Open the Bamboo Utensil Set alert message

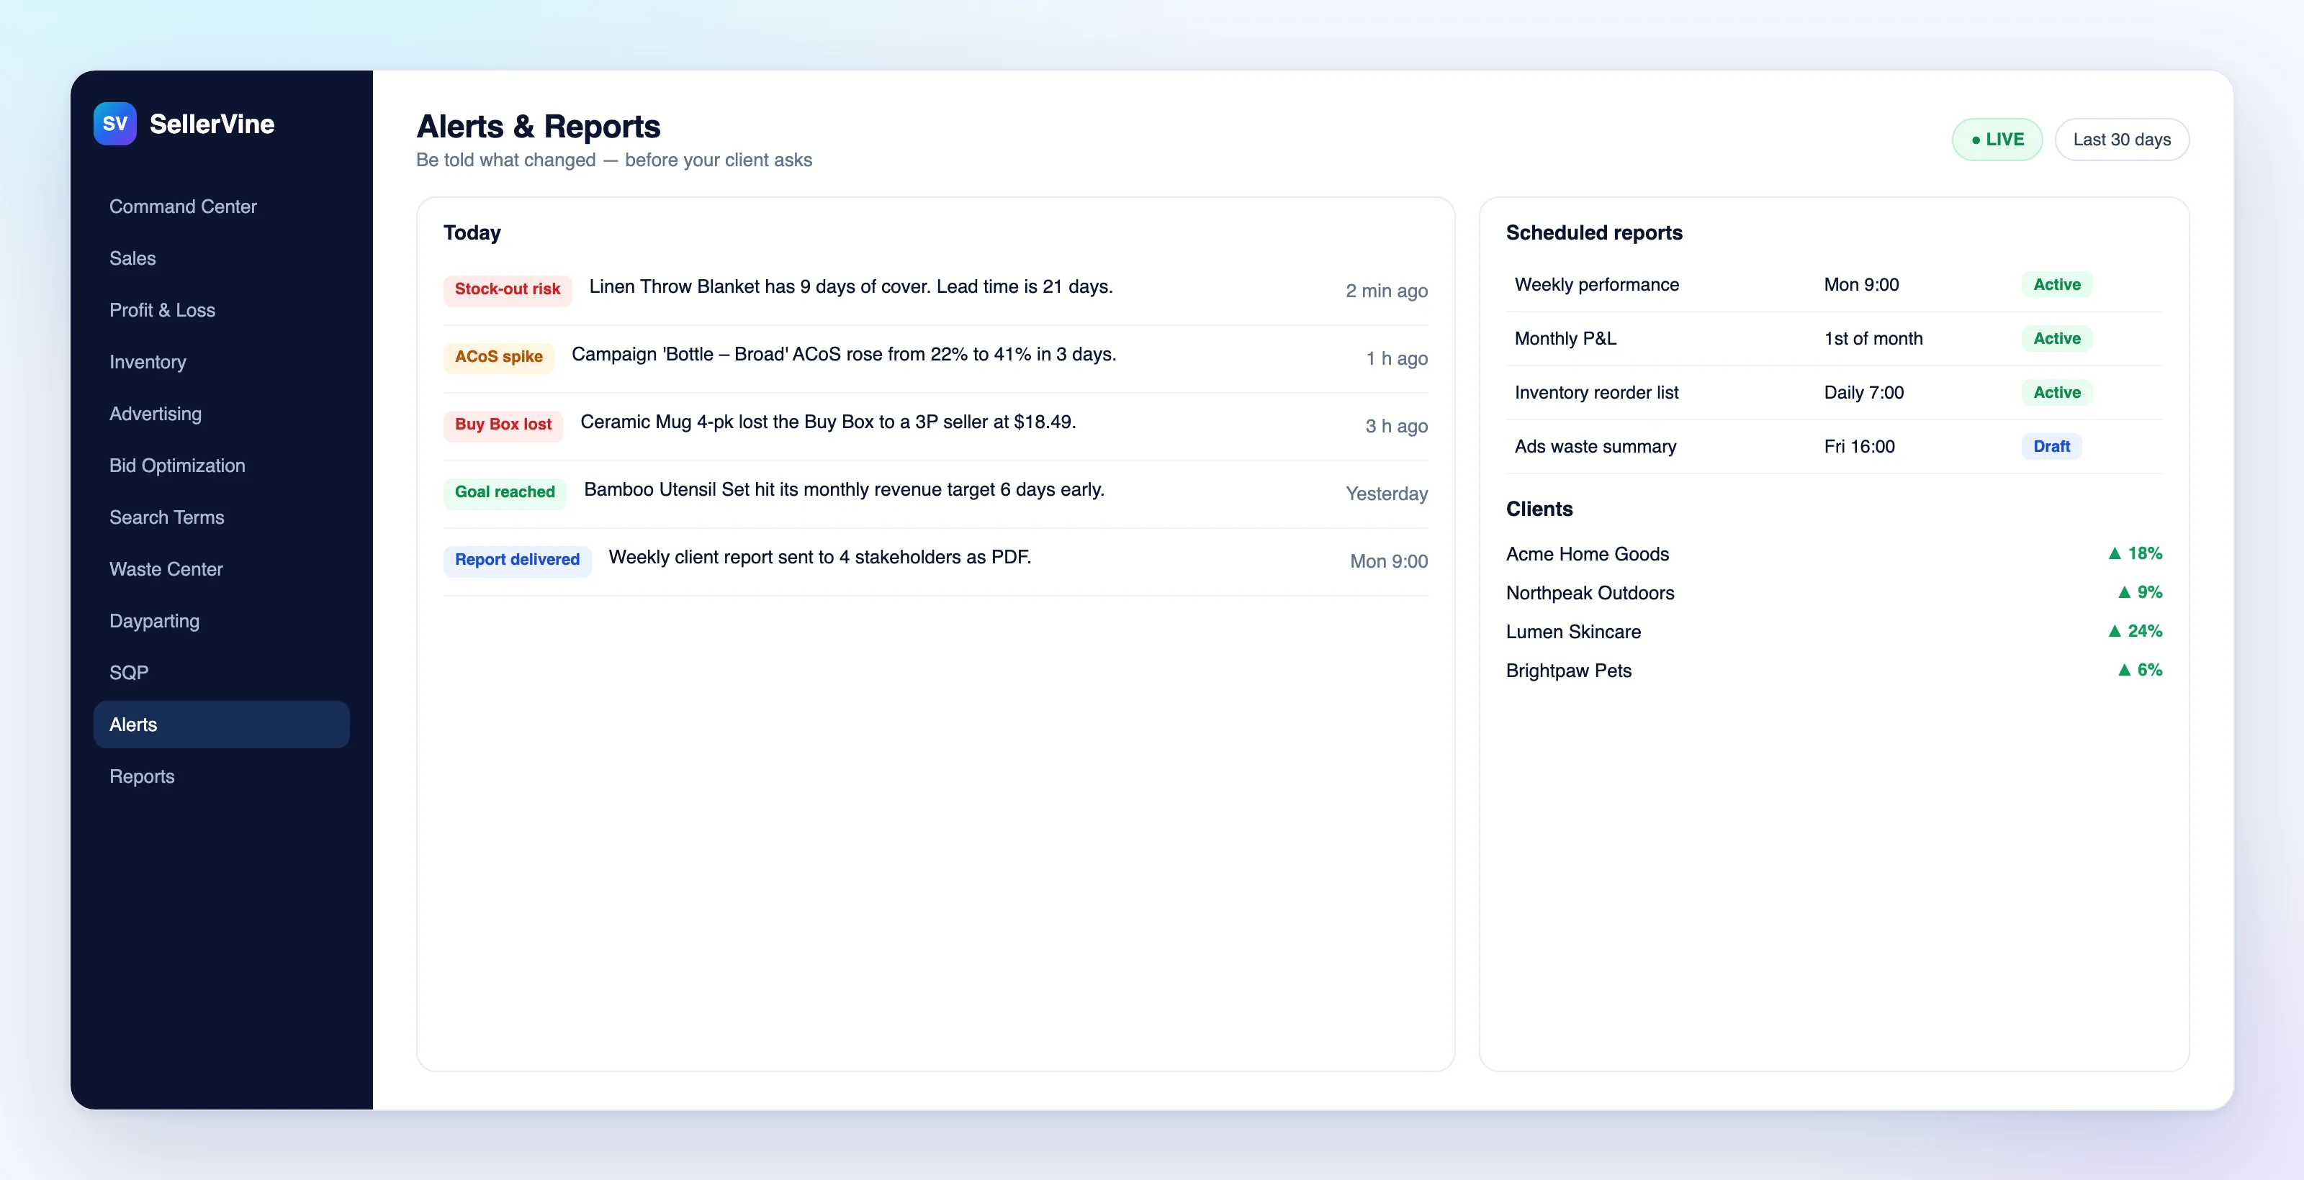tap(843, 490)
